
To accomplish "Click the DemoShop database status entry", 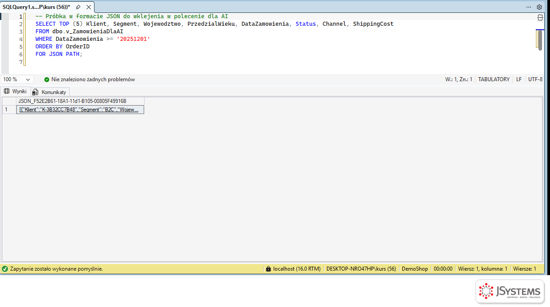I will (415, 269).
